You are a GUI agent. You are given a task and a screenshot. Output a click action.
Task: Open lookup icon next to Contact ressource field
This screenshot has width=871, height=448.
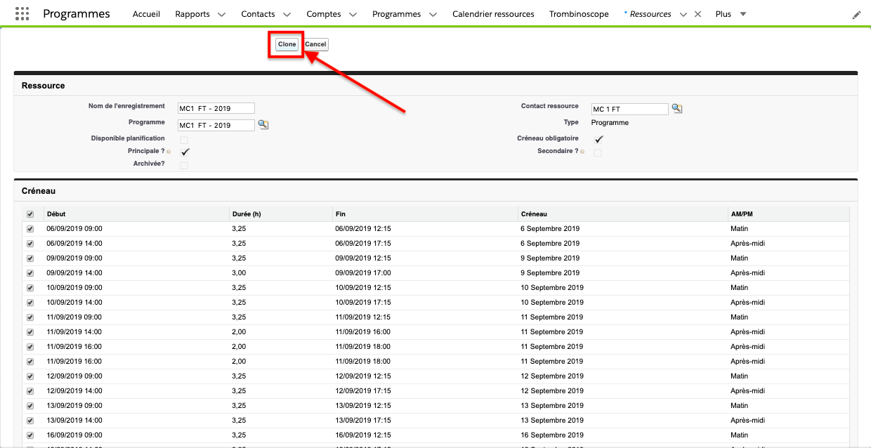676,108
